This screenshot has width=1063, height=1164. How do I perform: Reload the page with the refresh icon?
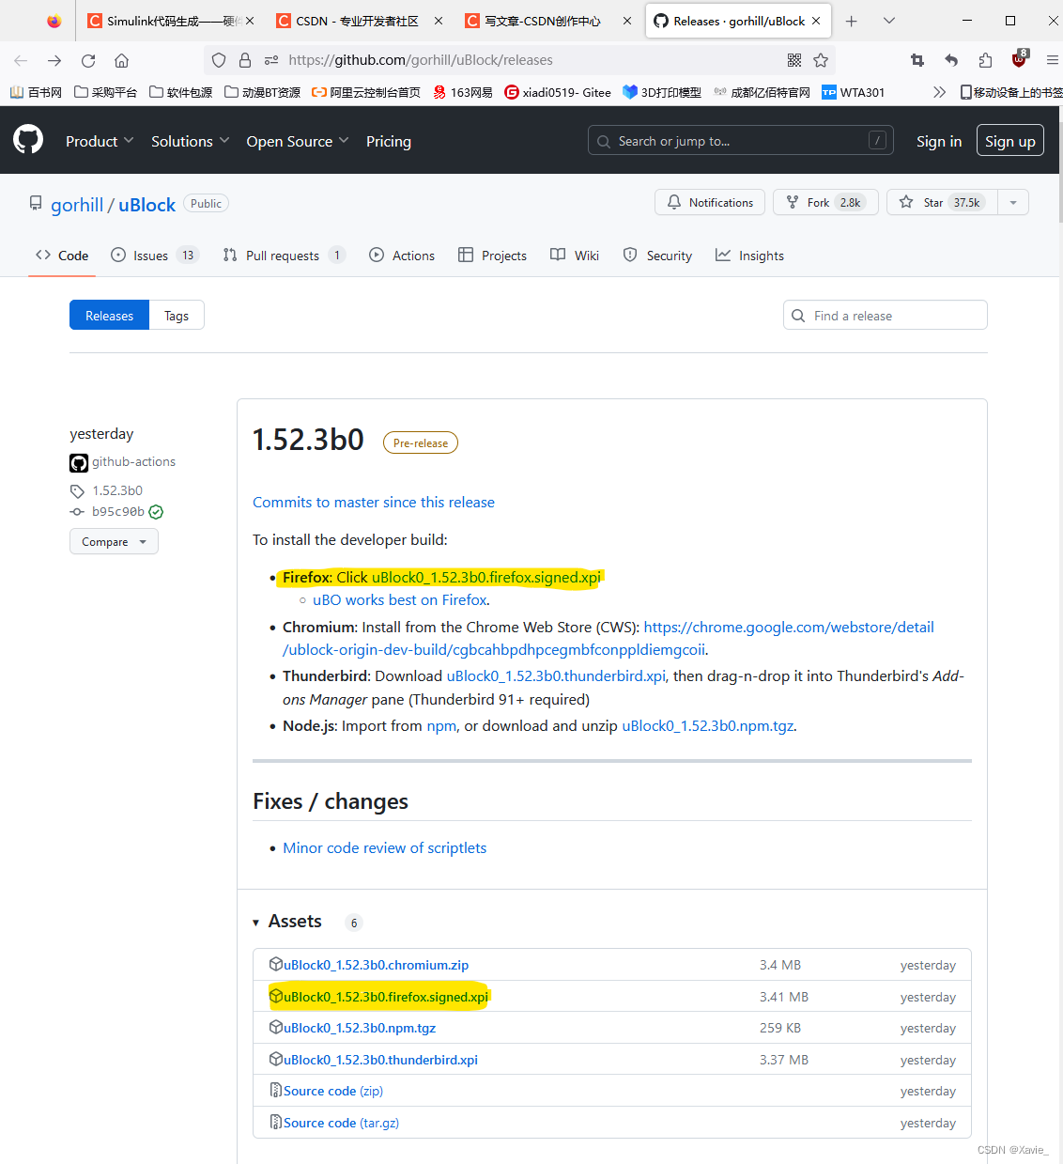pos(87,59)
